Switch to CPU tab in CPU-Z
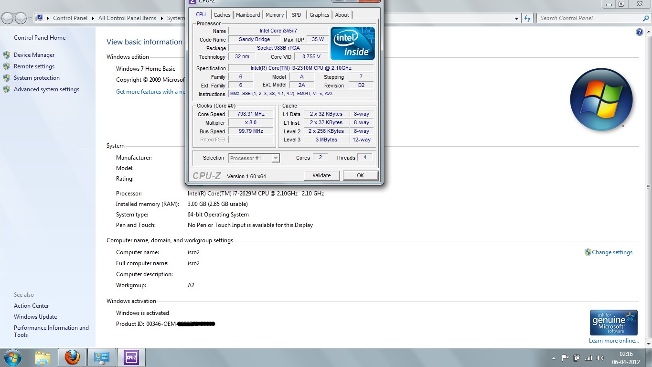 coord(201,14)
